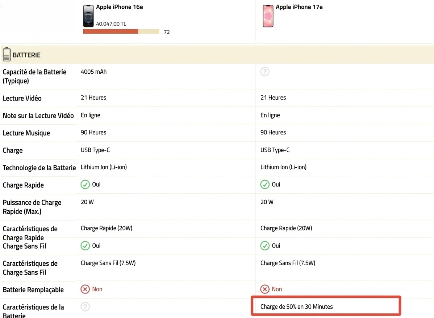Click the green check for iPhone 16e Charge Sans Fil
Viewport: 434px width, 318px height.
pyautogui.click(x=85, y=246)
